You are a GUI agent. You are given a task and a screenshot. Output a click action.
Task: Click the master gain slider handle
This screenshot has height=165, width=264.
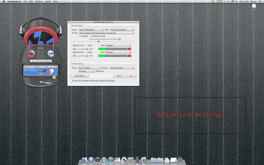[x=119, y=39]
